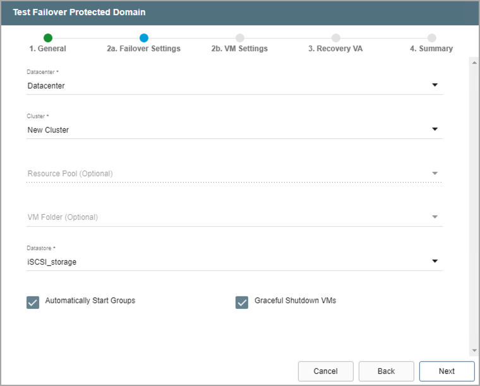Toggle Graceful Shutdown VMs checkbox

click(242, 303)
